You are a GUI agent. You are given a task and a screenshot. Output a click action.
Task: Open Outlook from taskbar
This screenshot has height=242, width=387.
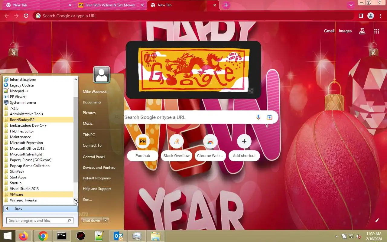pyautogui.click(x=118, y=236)
